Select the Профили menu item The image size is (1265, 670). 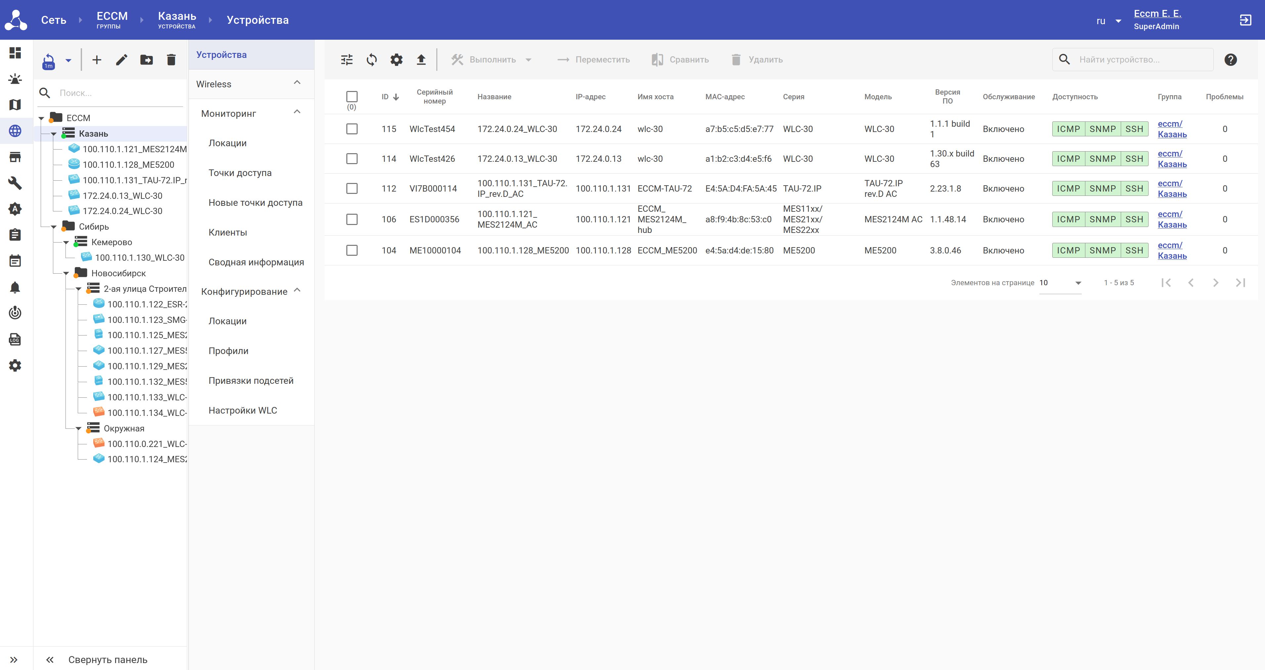coord(228,351)
